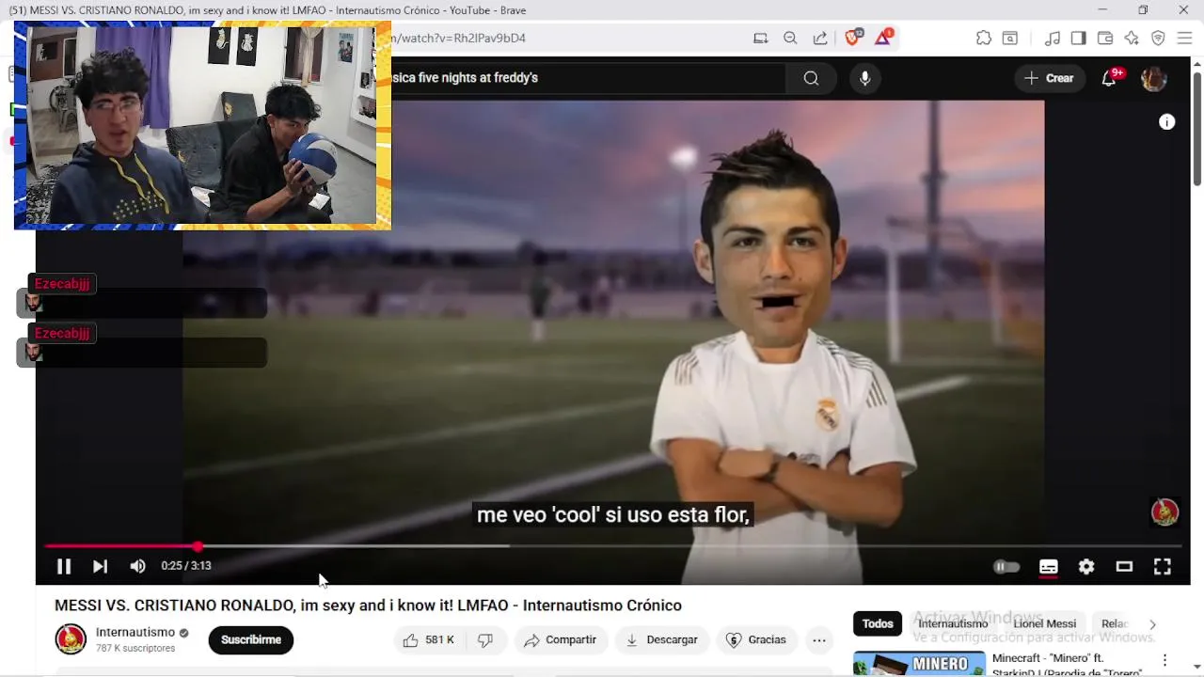Click the browser address bar URL
Viewport: 1204px width, 677px height.
(458, 39)
